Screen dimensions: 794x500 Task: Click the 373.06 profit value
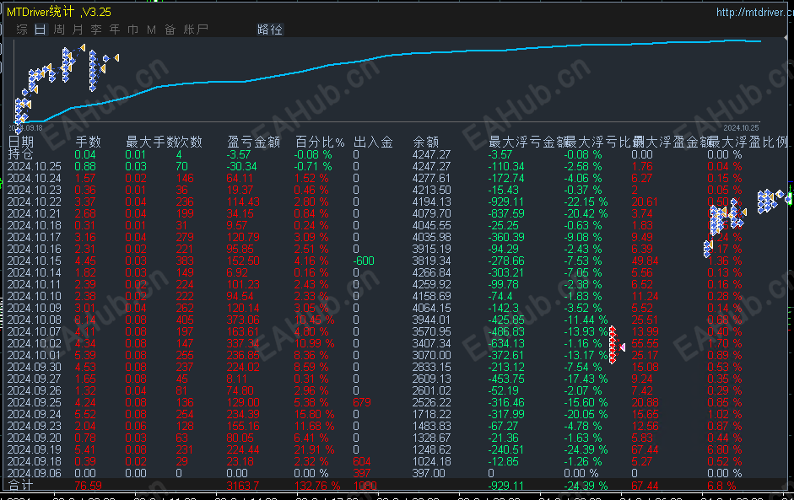pos(243,320)
